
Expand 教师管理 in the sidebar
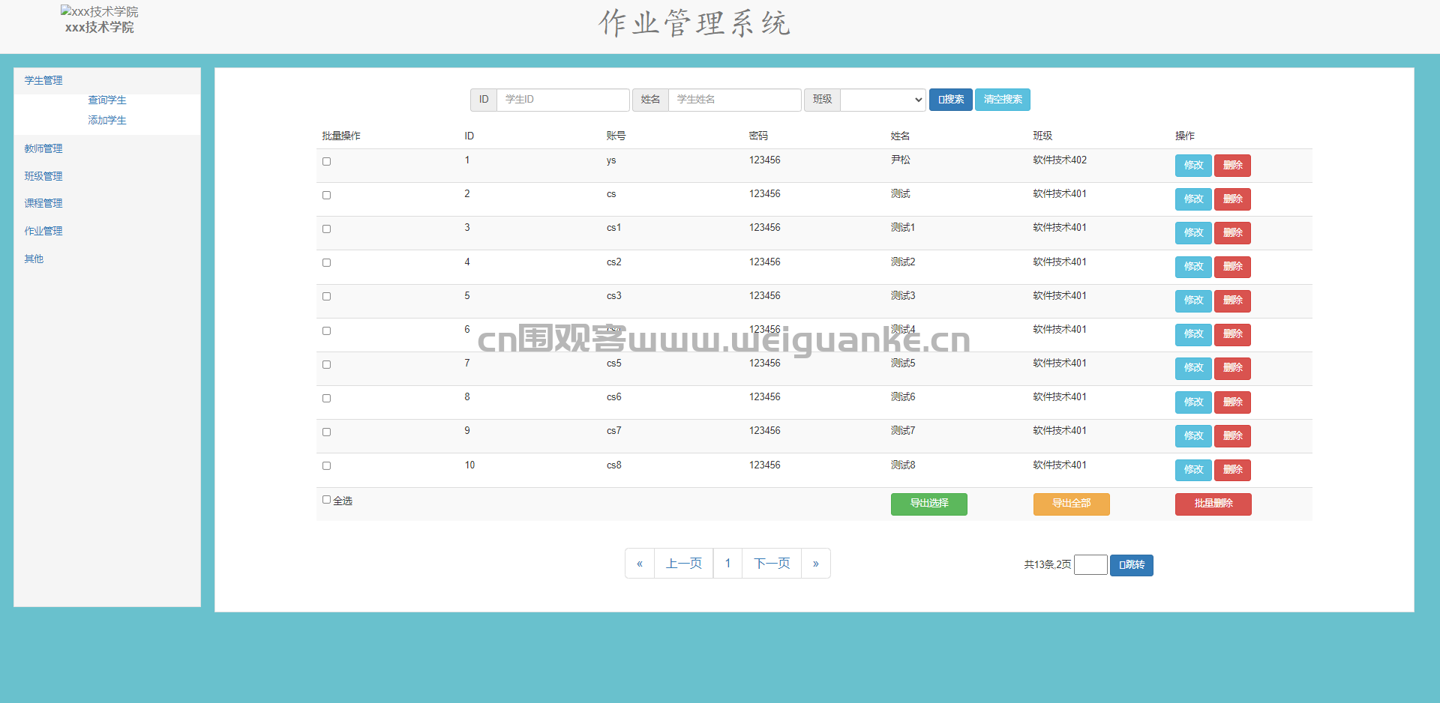point(43,148)
